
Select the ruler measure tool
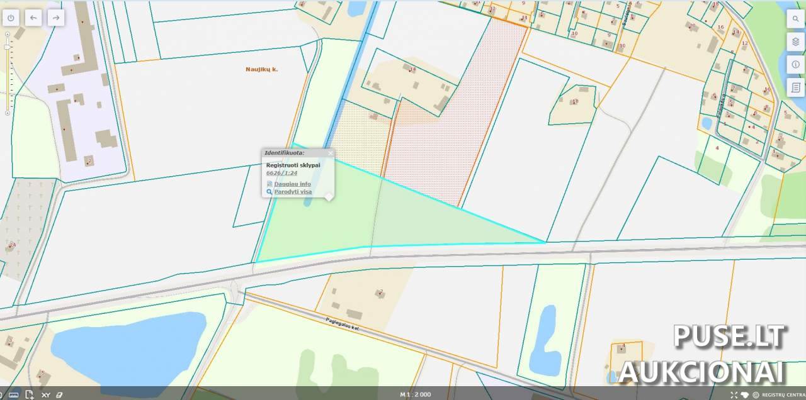tap(13, 395)
